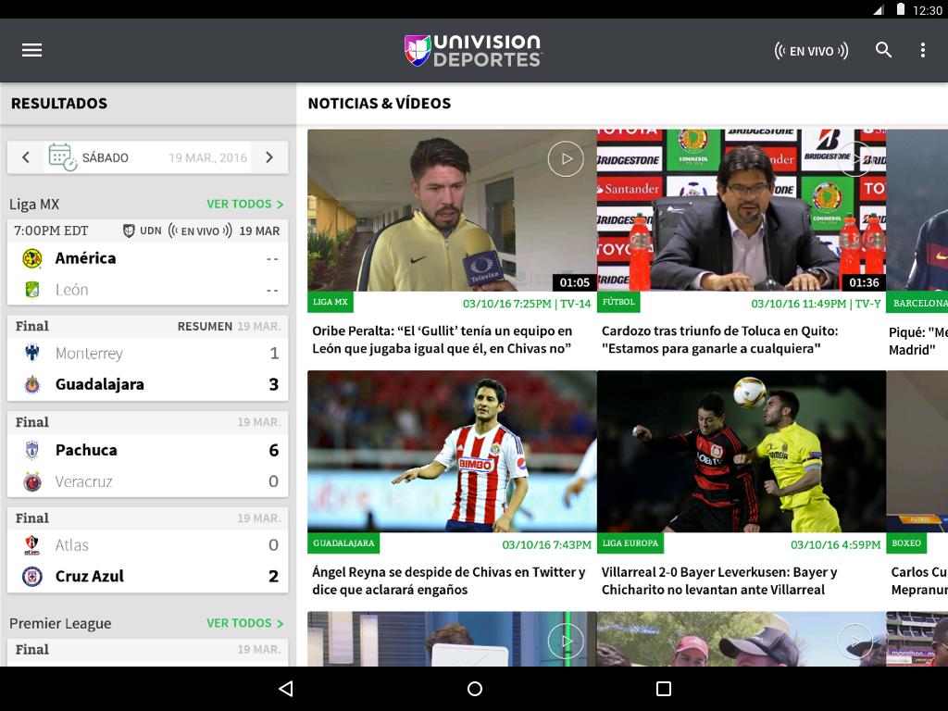Select the Pachuca team name

click(x=86, y=451)
